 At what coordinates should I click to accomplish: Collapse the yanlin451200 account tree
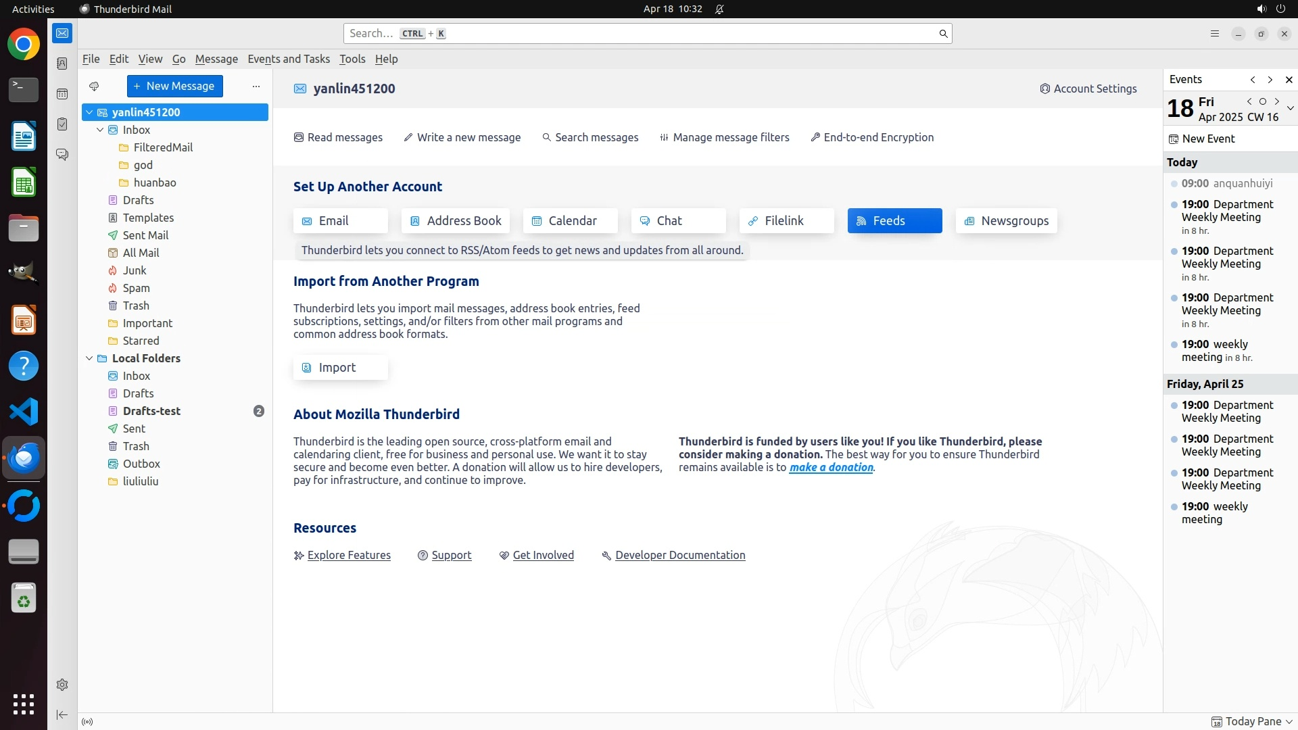pos(89,112)
